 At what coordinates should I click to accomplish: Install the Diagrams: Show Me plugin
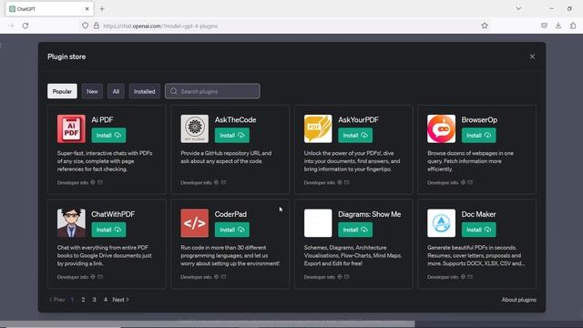(x=355, y=230)
